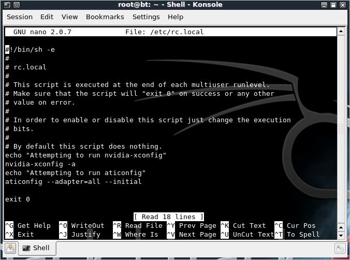The image size is (350, 260).
Task: Open the window menu icon in title bar
Action: 7,5
